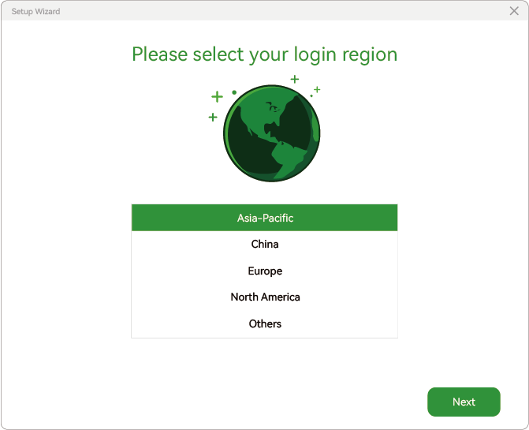Screen dimensions: 529x430
Task: Click the green globe illustration
Action: 271,133
